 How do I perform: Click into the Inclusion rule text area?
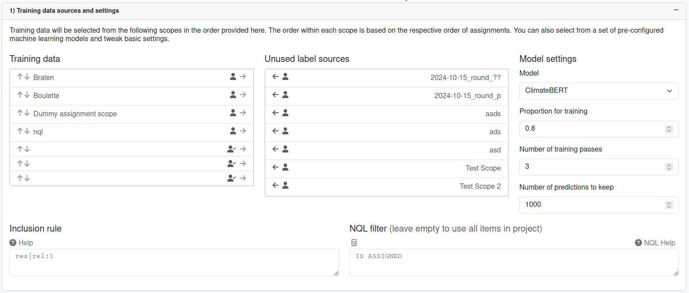[x=174, y=263]
